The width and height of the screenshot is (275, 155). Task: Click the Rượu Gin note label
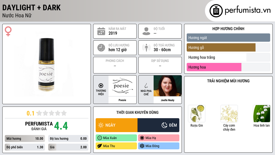point(197,125)
